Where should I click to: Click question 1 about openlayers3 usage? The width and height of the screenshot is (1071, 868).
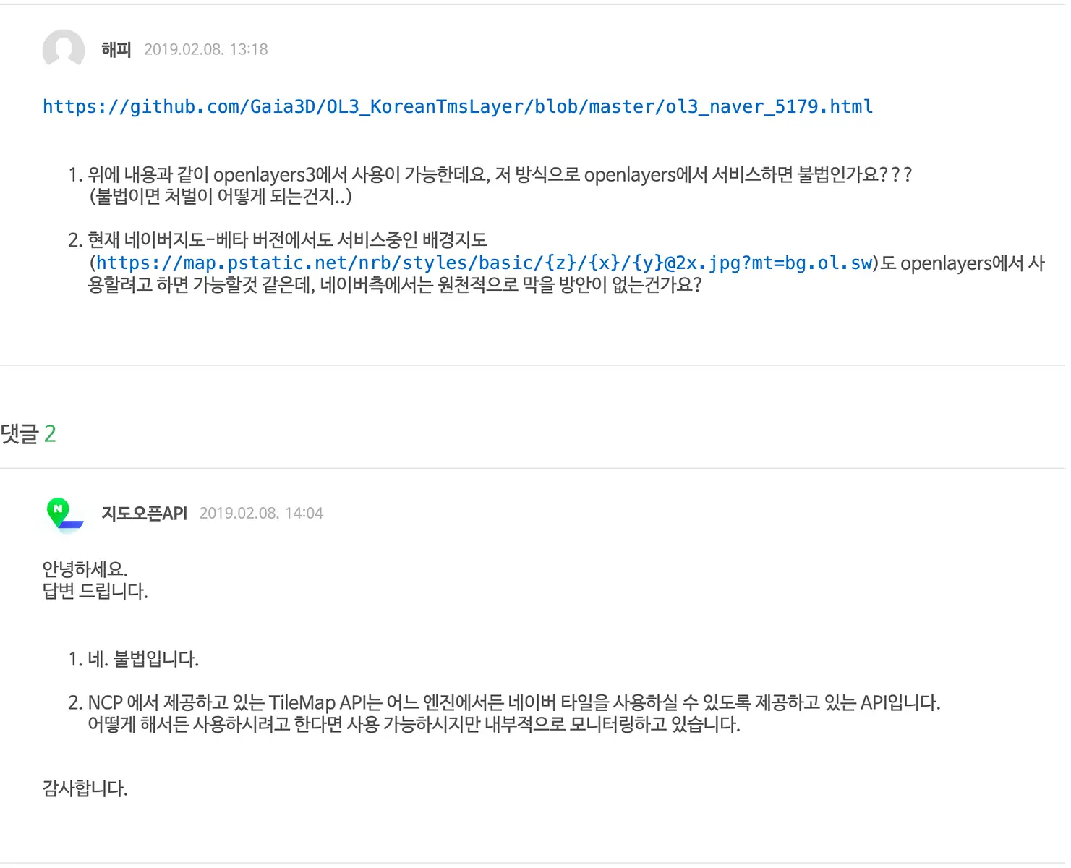pyautogui.click(x=490, y=174)
